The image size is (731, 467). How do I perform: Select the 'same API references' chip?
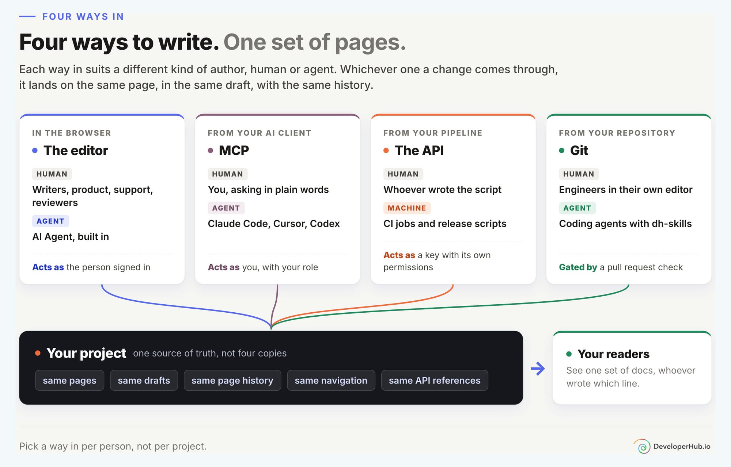[435, 380]
